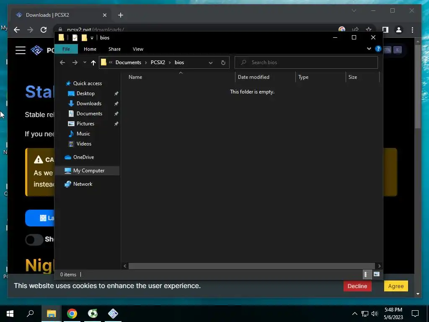Open Desktop in navigation pane

(85, 93)
